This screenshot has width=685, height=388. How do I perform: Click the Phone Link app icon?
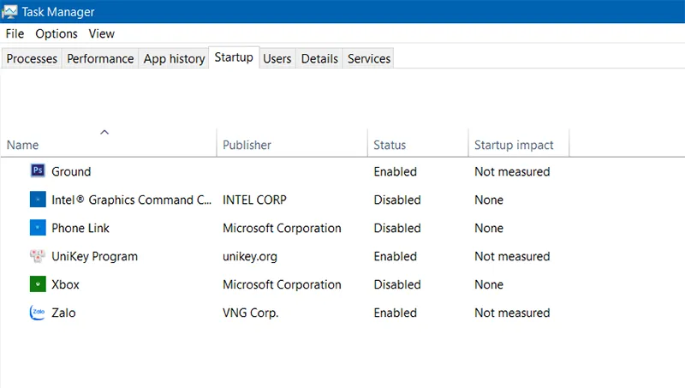tap(38, 228)
